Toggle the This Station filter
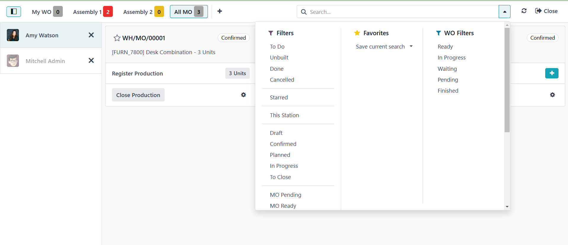The height and width of the screenshot is (245, 568). (x=284, y=115)
